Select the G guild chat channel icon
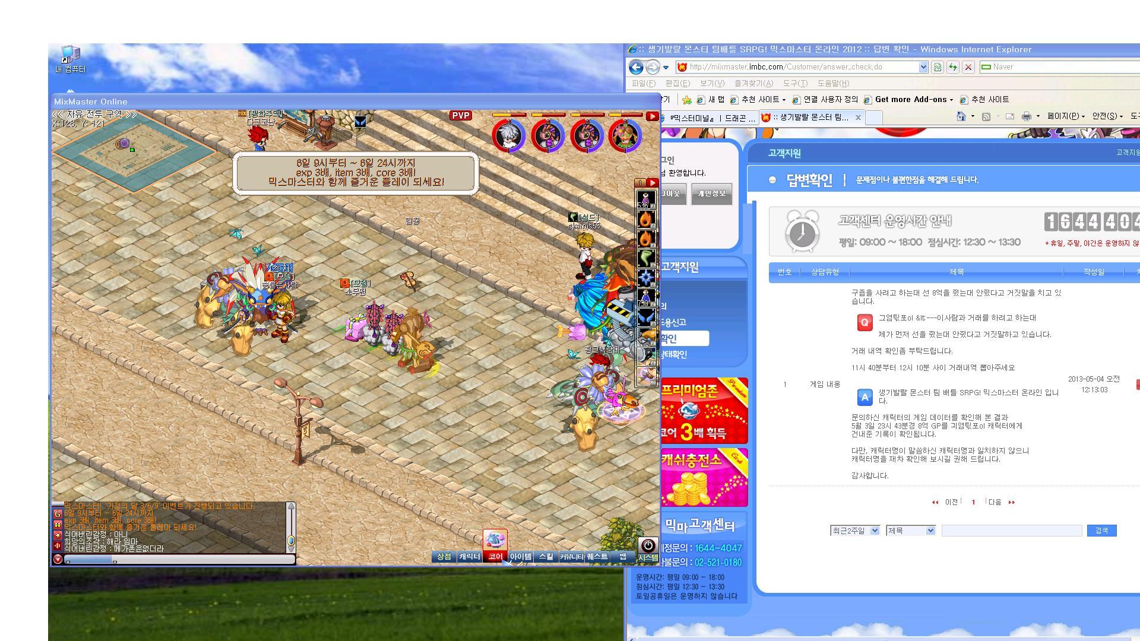The width and height of the screenshot is (1140, 641). (x=58, y=514)
